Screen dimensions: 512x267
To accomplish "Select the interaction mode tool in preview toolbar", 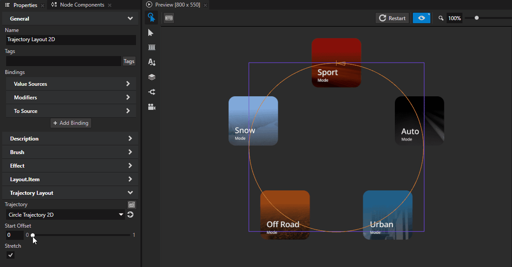I will (151, 18).
